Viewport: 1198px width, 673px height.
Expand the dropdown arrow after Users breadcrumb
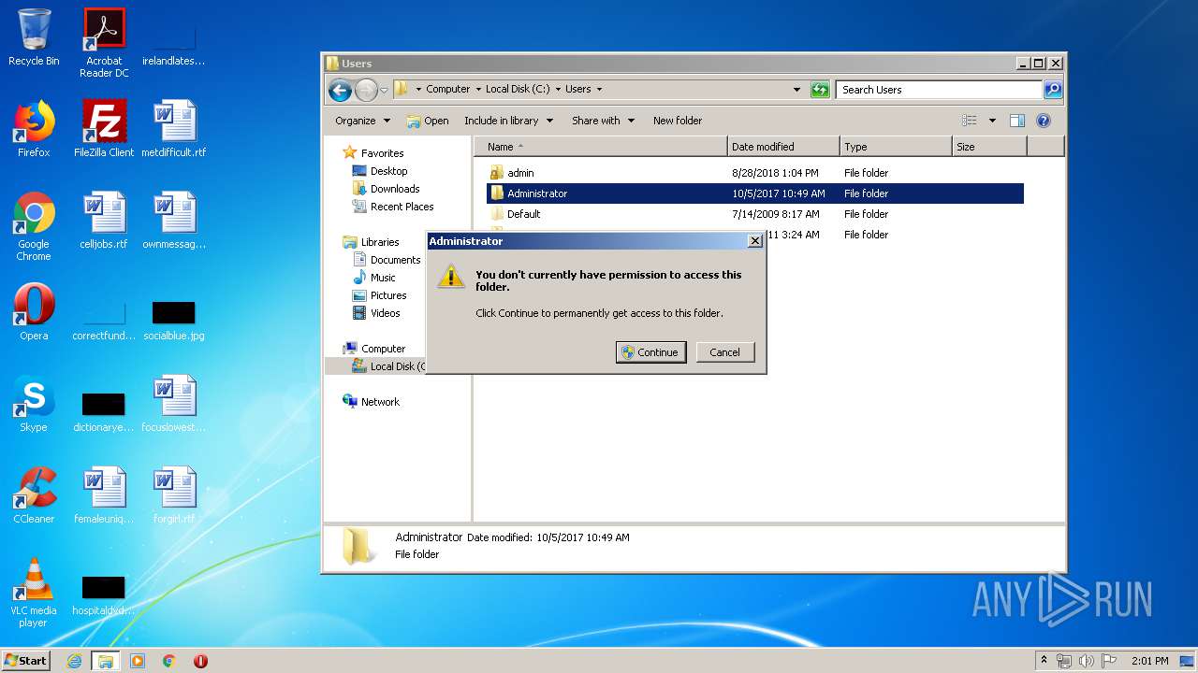pyautogui.click(x=599, y=90)
